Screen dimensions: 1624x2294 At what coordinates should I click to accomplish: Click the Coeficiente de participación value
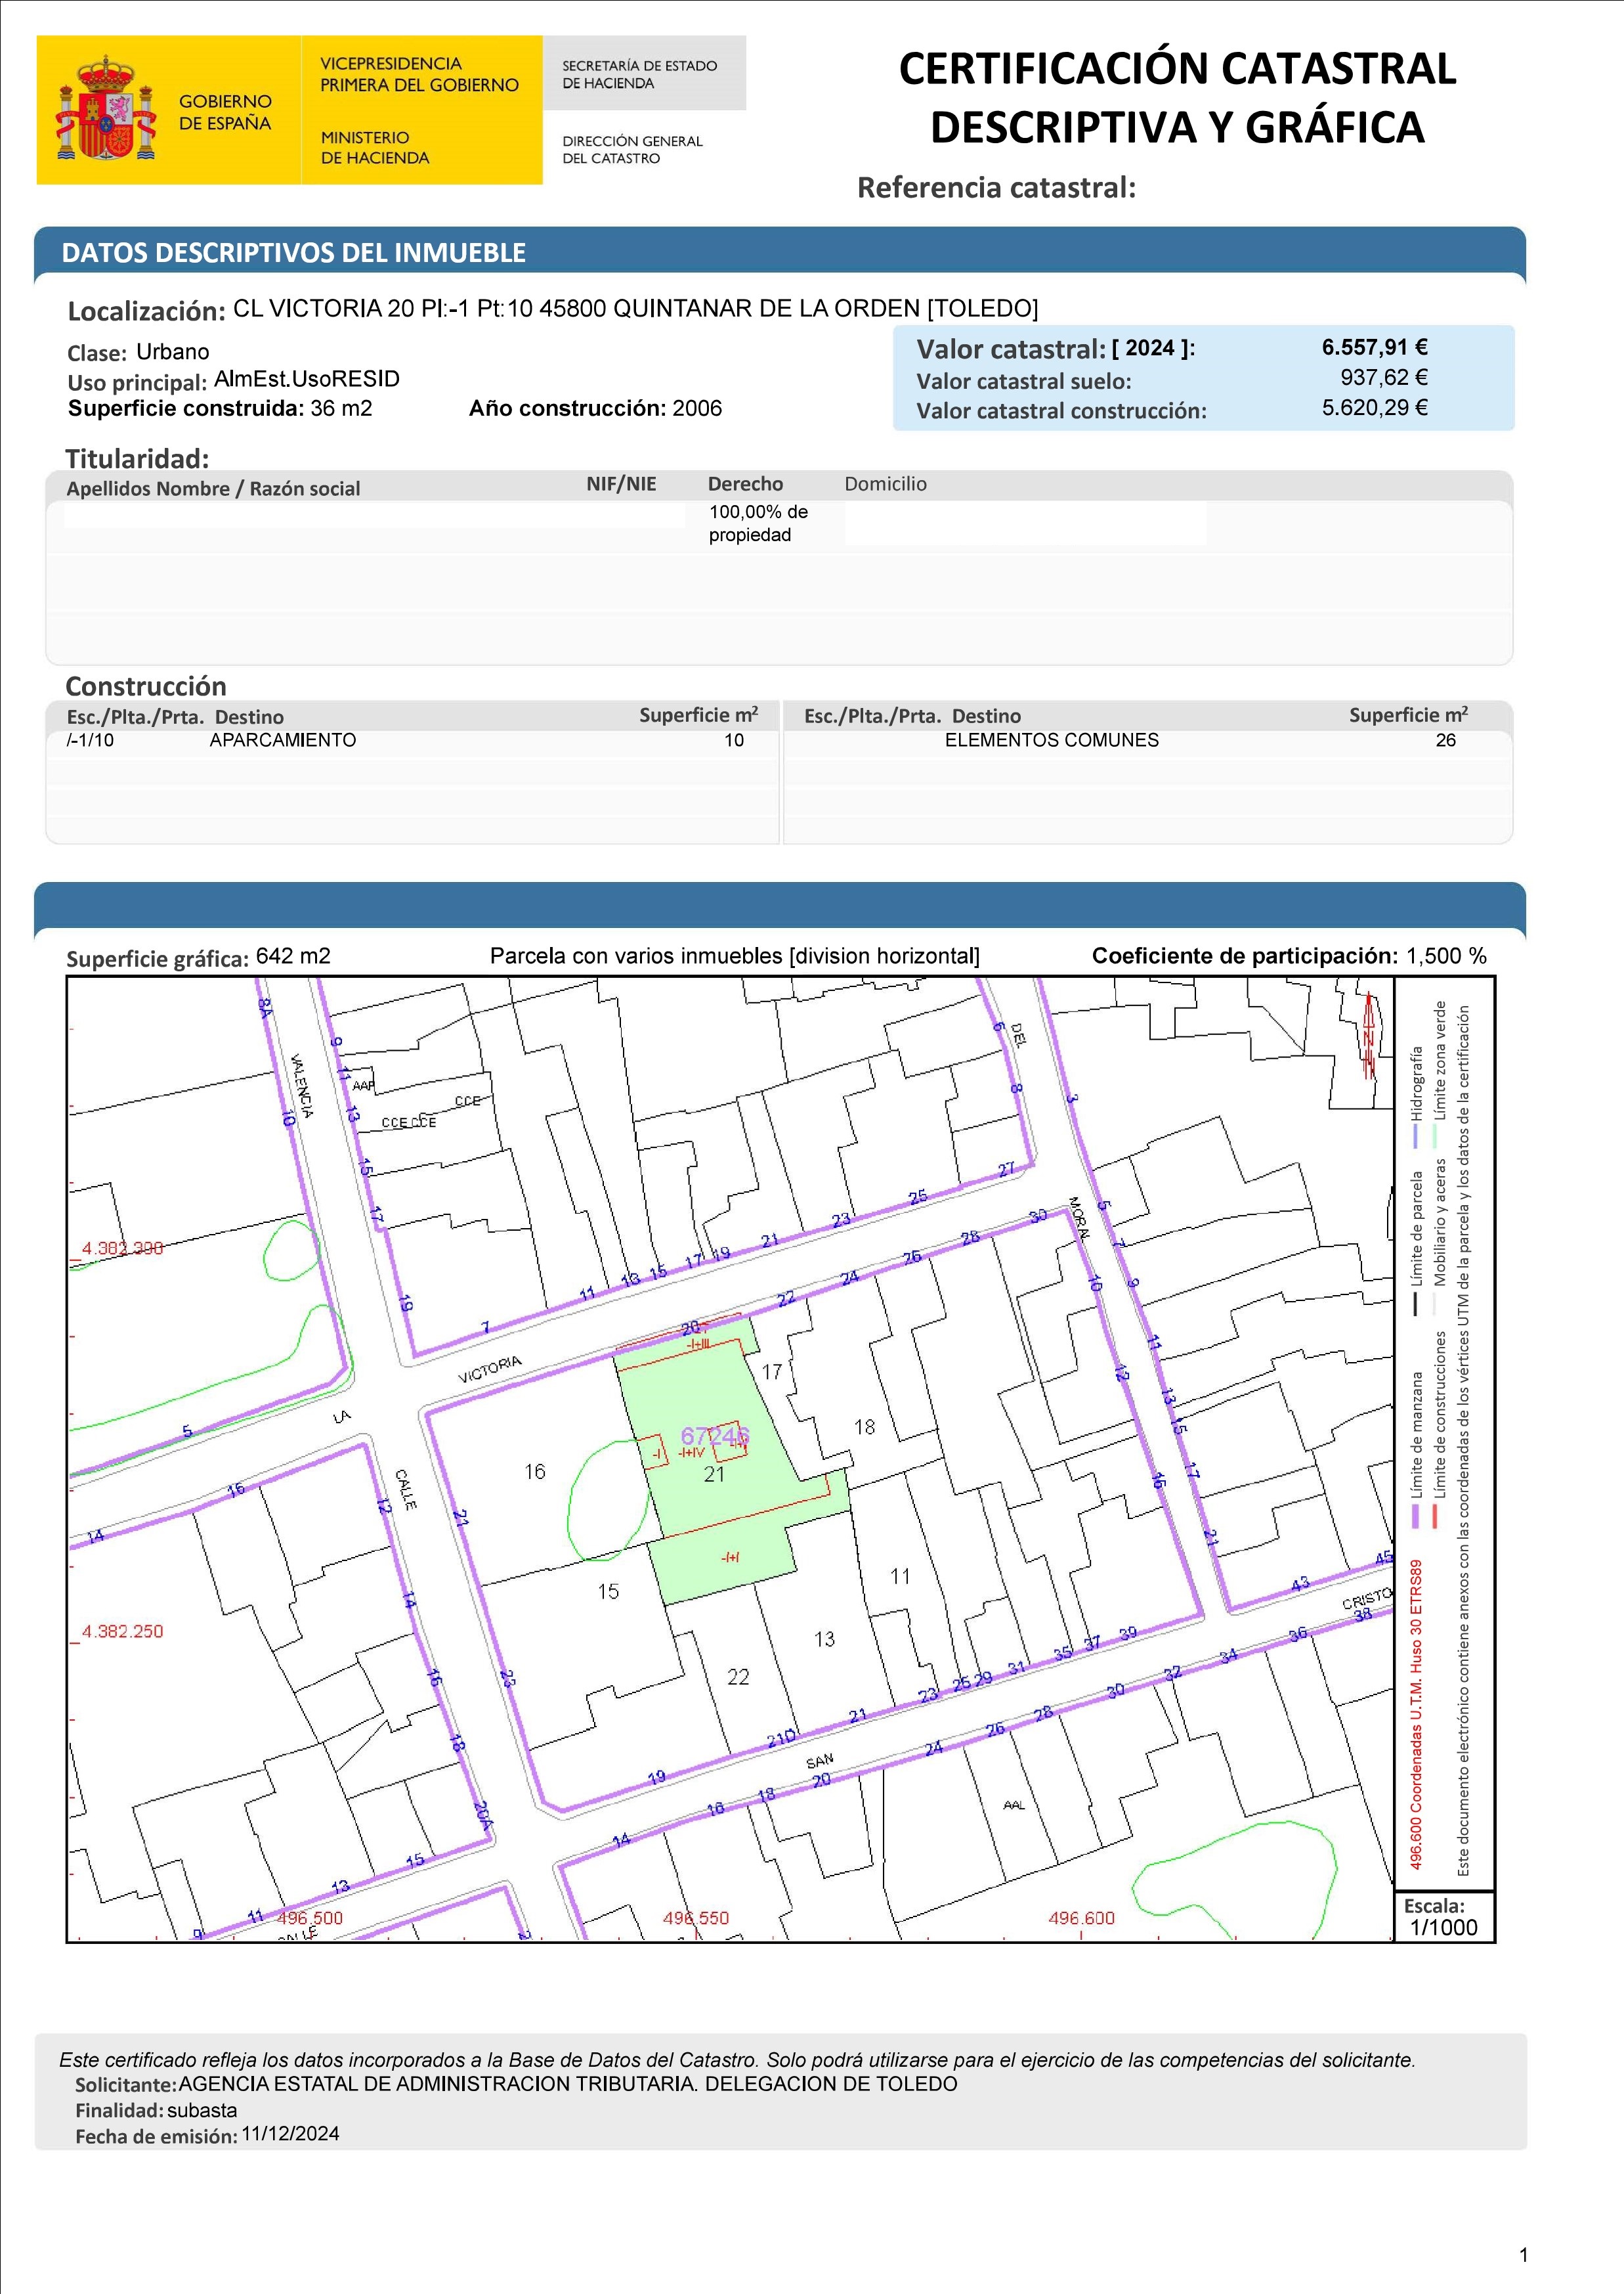(x=1446, y=956)
